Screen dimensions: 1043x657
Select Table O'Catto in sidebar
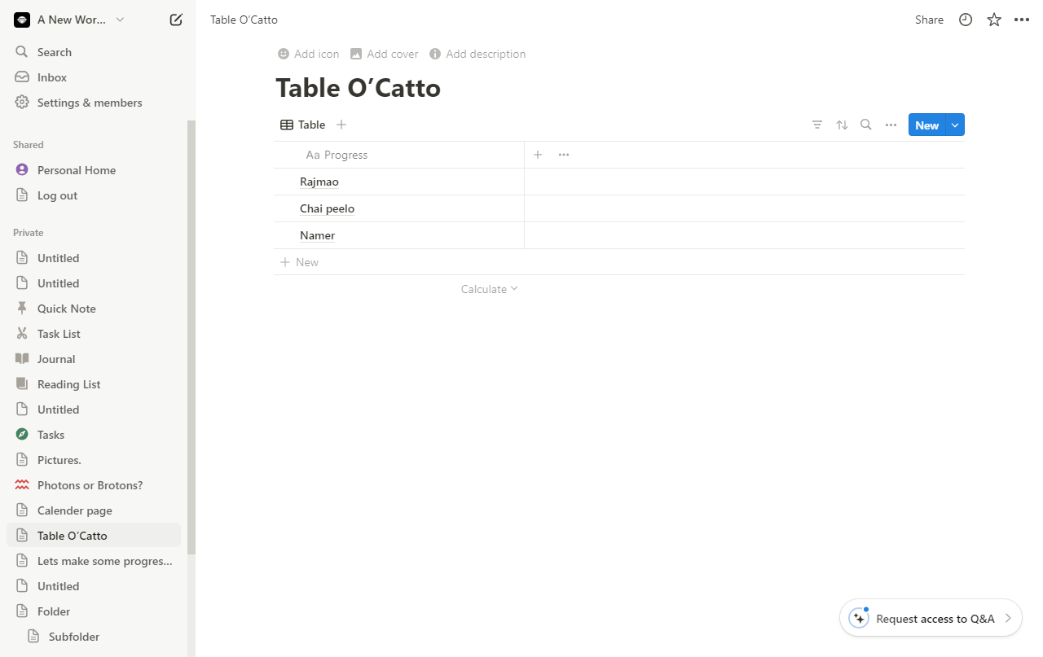tap(94, 536)
